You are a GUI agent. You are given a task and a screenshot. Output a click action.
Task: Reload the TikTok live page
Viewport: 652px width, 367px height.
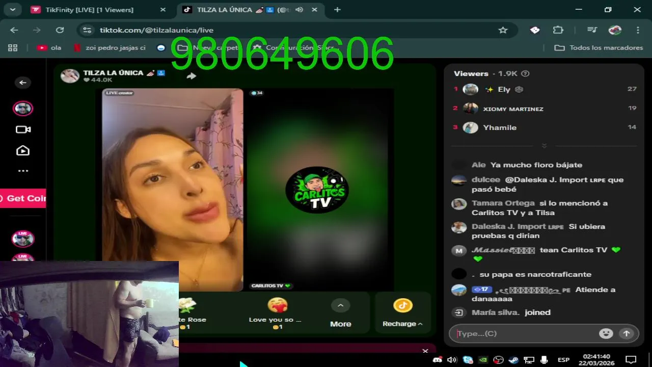[60, 30]
